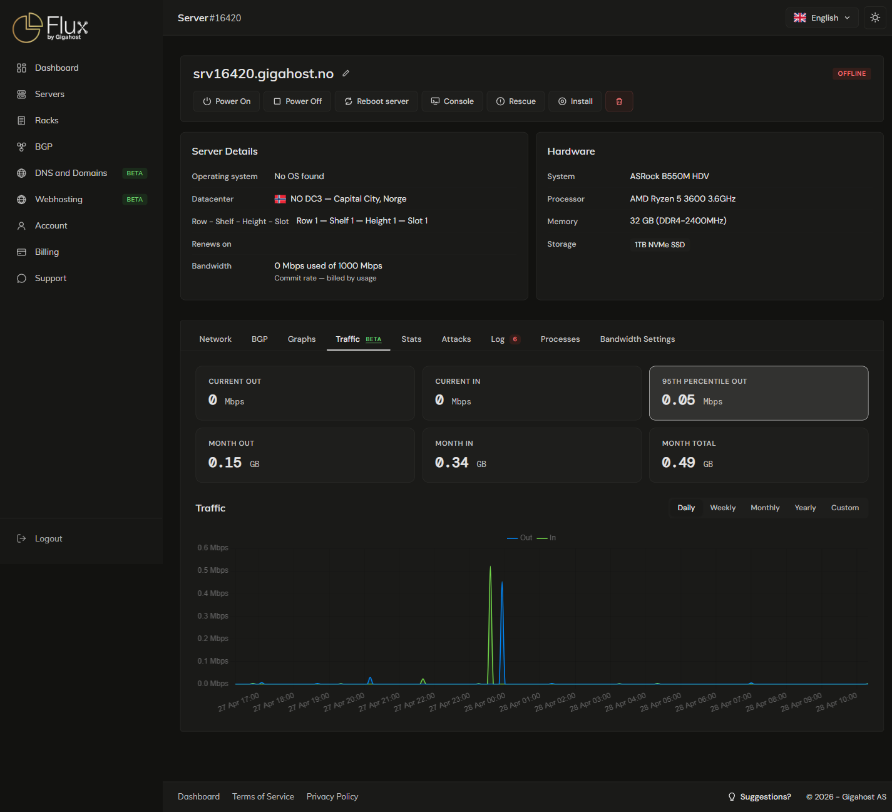Click the Current In stat card
The width and height of the screenshot is (892, 812).
[532, 393]
